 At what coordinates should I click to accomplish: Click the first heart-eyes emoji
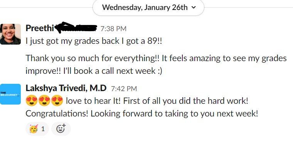tap(32, 101)
